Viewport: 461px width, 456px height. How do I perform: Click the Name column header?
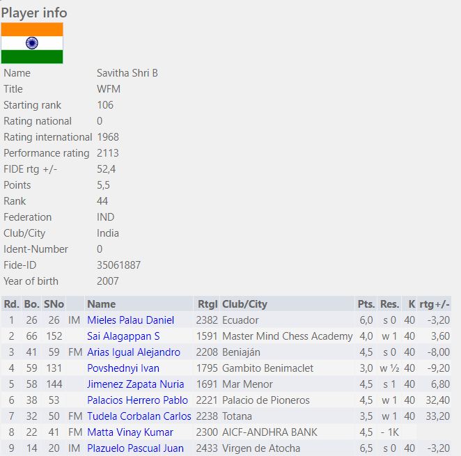102,304
